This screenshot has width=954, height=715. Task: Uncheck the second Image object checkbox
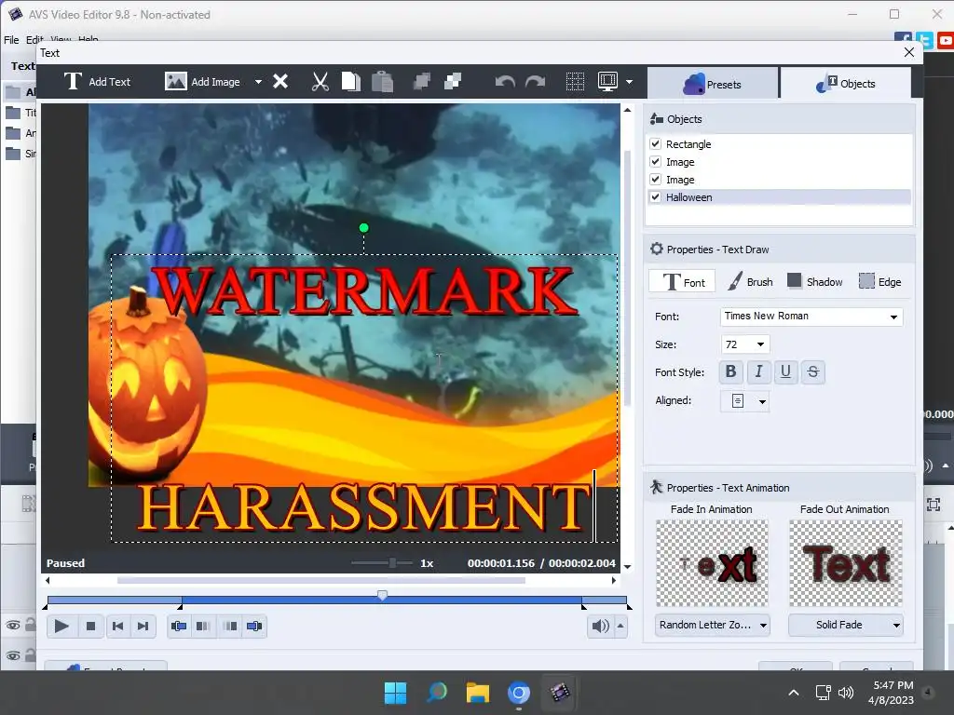[x=655, y=180]
